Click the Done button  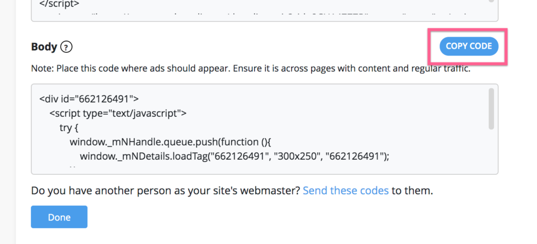[59, 217]
